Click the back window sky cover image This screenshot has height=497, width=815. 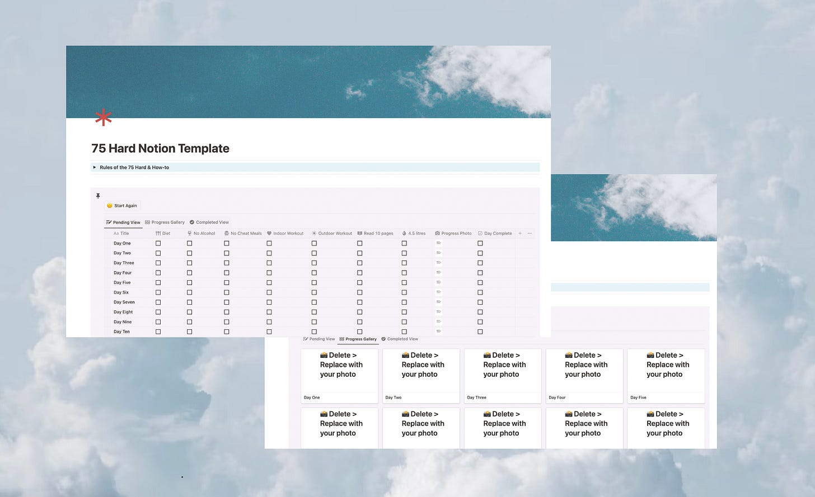point(634,207)
